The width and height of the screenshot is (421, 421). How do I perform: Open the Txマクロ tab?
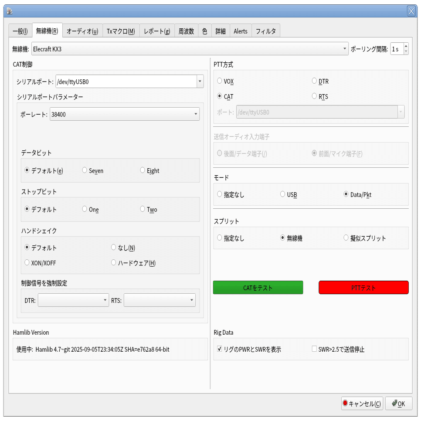coord(121,31)
